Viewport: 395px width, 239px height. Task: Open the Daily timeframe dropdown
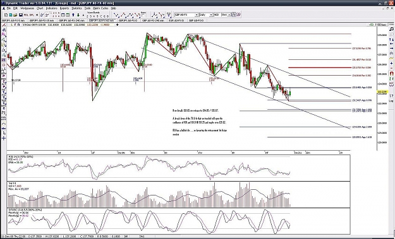(211, 15)
